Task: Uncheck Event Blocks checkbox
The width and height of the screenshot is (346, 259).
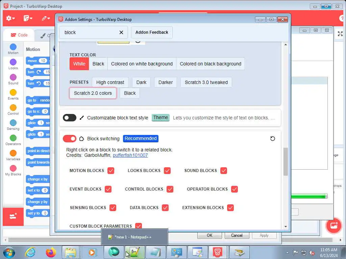Action: [108, 189]
